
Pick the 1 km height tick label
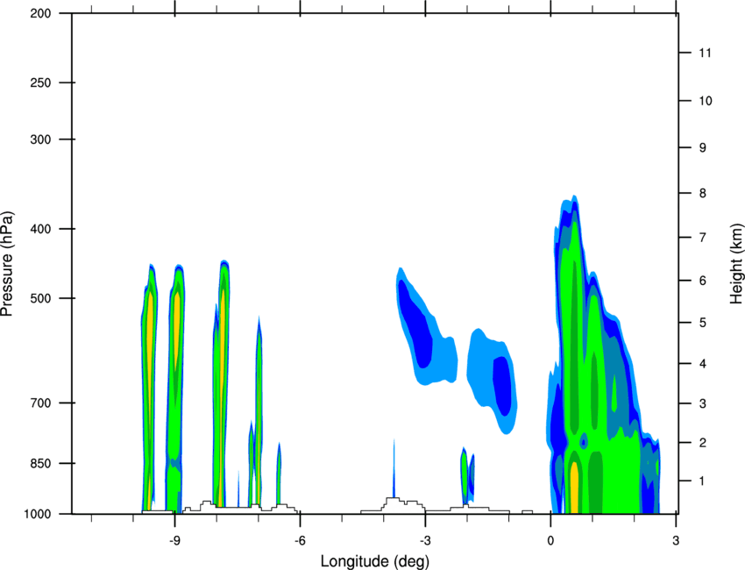point(703,481)
